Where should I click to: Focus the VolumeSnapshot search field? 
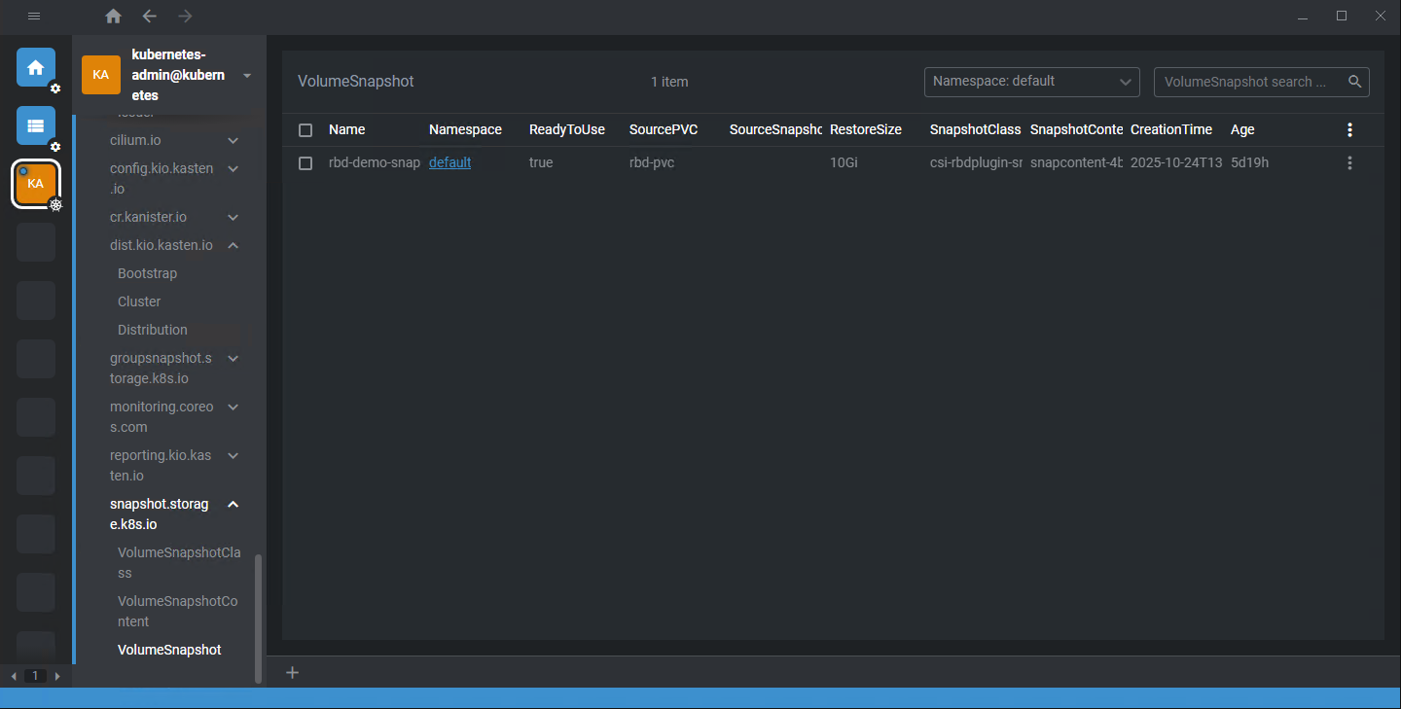coord(1245,82)
